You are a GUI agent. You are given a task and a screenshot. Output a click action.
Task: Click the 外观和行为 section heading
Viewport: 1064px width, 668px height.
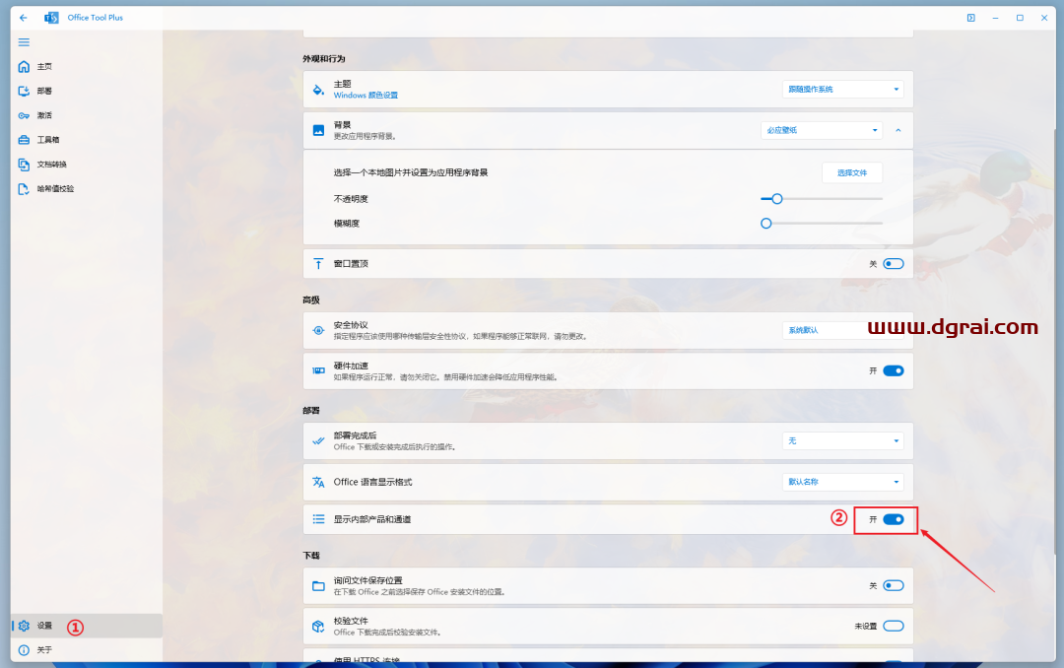[324, 59]
